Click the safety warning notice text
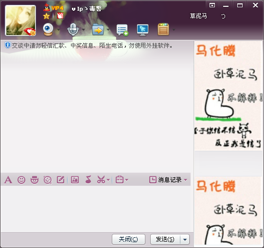This screenshot has height=248, width=264. [92, 45]
